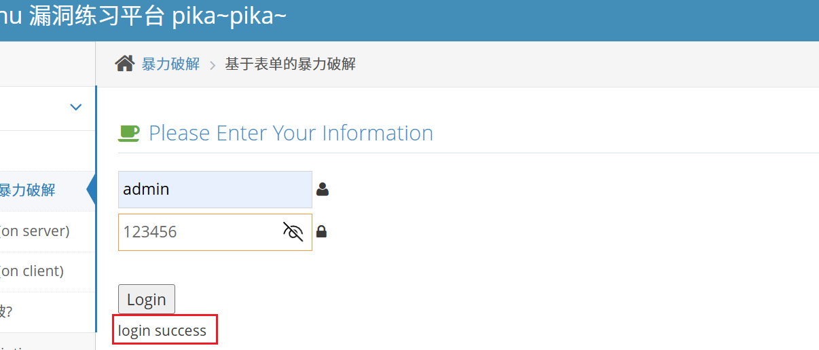Open the "(on server)" sidebar entry

click(35, 231)
